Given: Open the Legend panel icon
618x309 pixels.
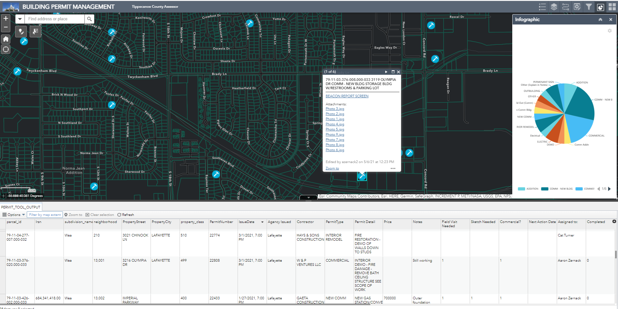Looking at the screenshot, I should [542, 6].
